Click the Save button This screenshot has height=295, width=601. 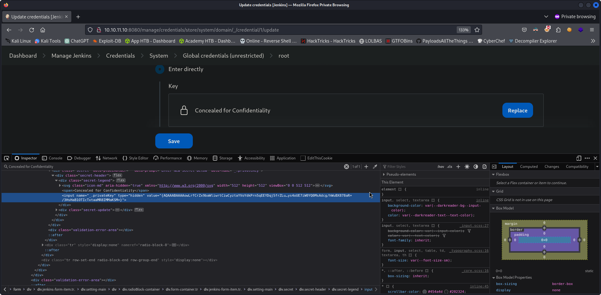[x=174, y=141]
